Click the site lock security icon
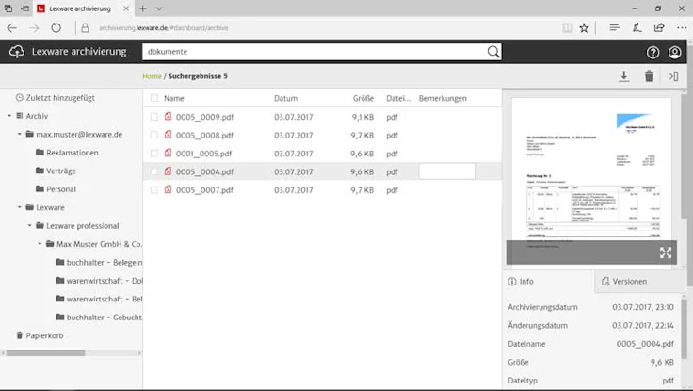This screenshot has height=391, width=693. (x=85, y=28)
